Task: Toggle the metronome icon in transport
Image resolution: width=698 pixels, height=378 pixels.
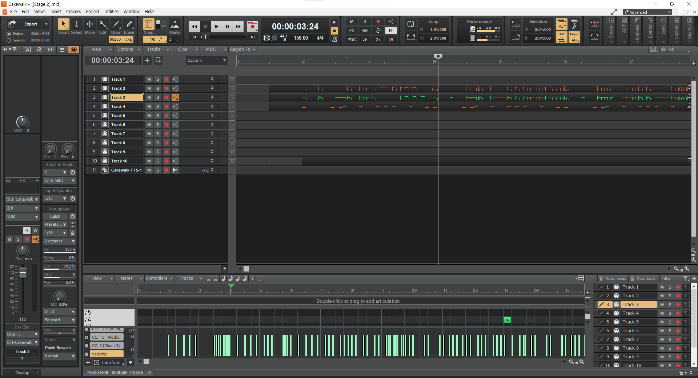Action: [334, 39]
